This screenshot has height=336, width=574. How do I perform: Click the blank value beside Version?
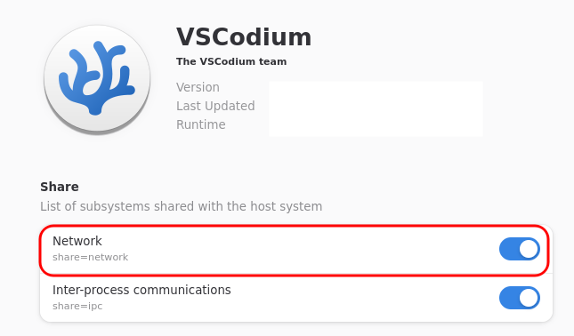376,87
